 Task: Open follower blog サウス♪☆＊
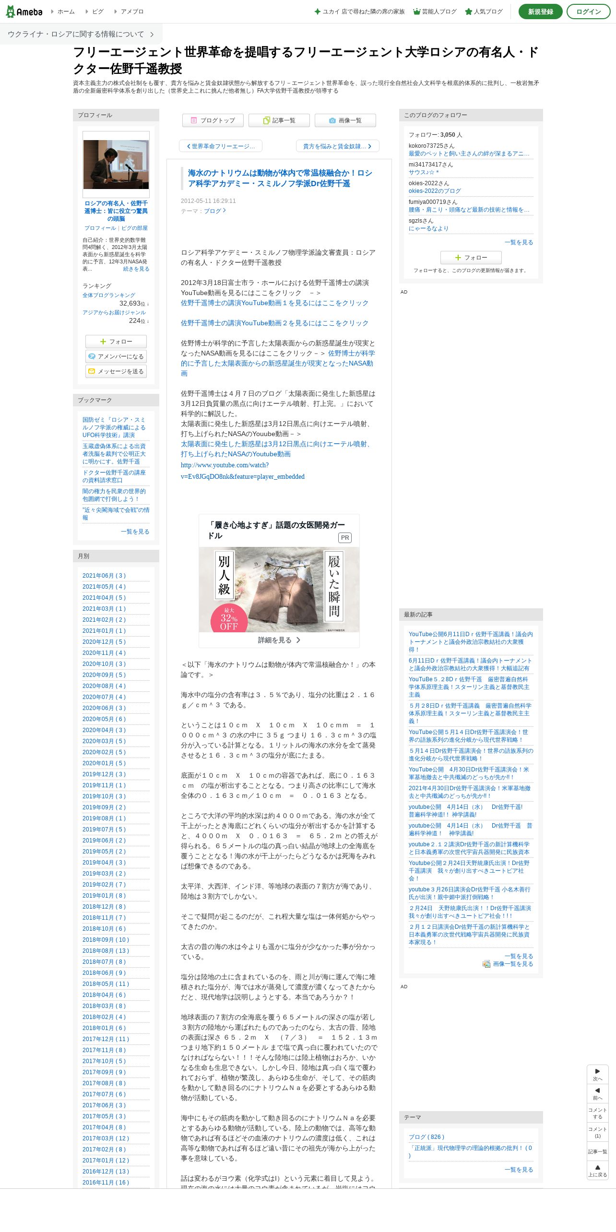pos(424,173)
